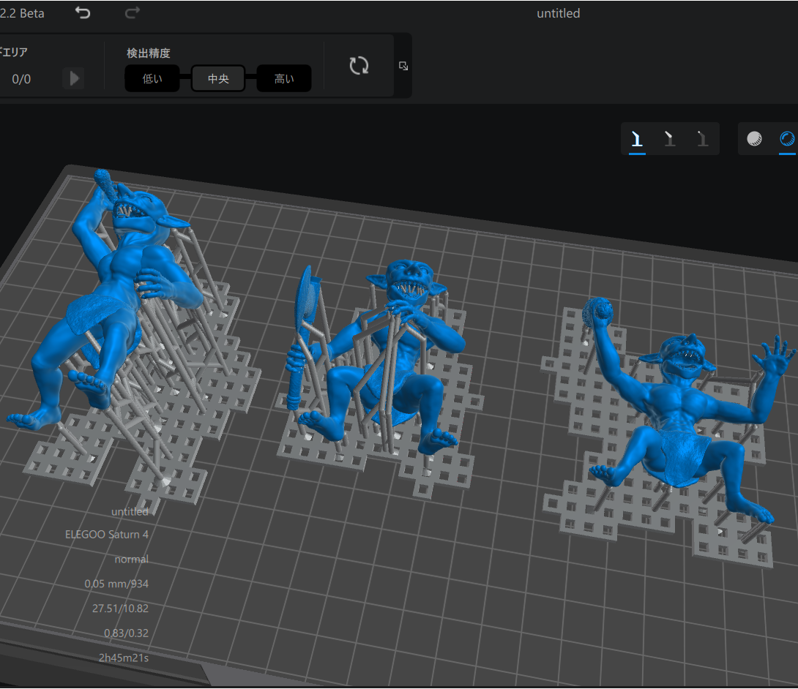Select the first support display mode icon
Image resolution: width=798 pixels, height=689 pixels.
[637, 139]
